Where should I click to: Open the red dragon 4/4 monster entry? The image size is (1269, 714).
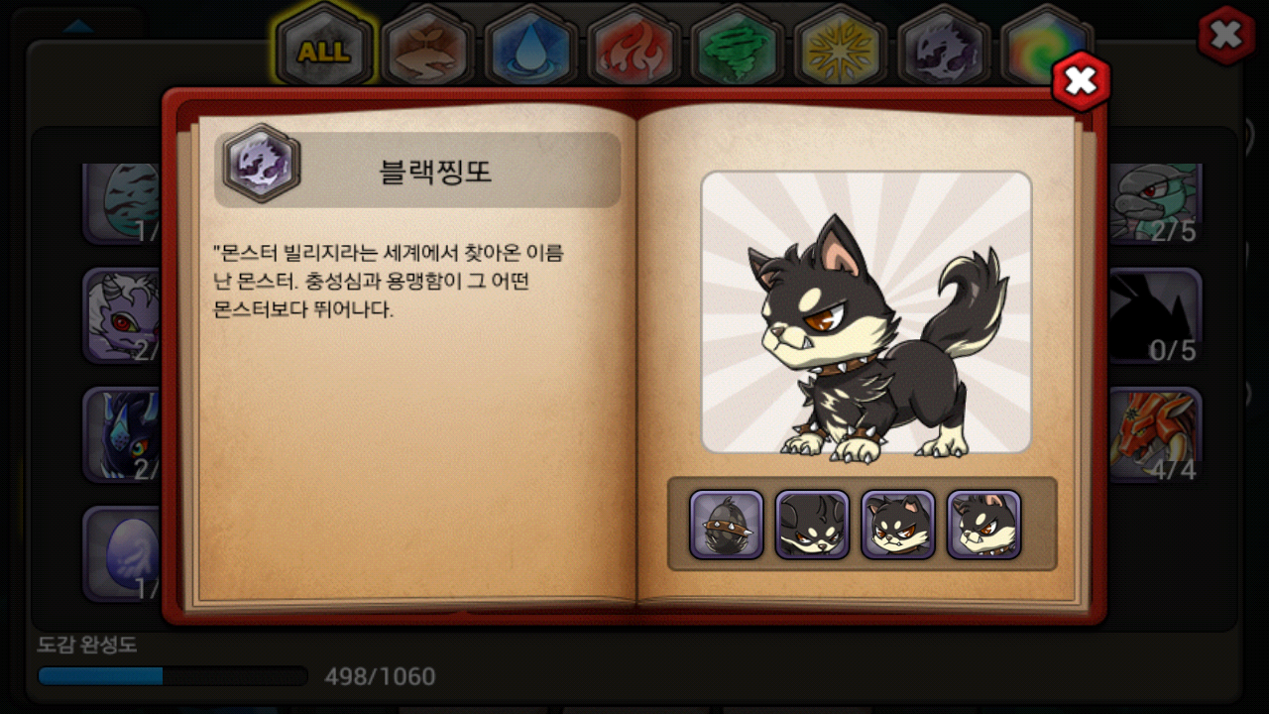(1155, 434)
